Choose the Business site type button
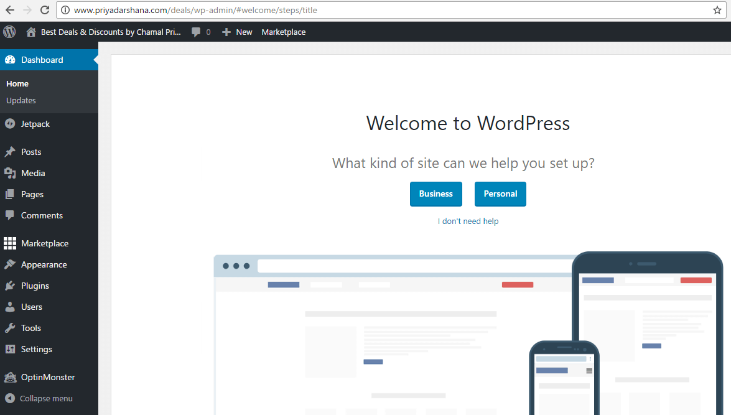731x415 pixels. click(x=436, y=194)
